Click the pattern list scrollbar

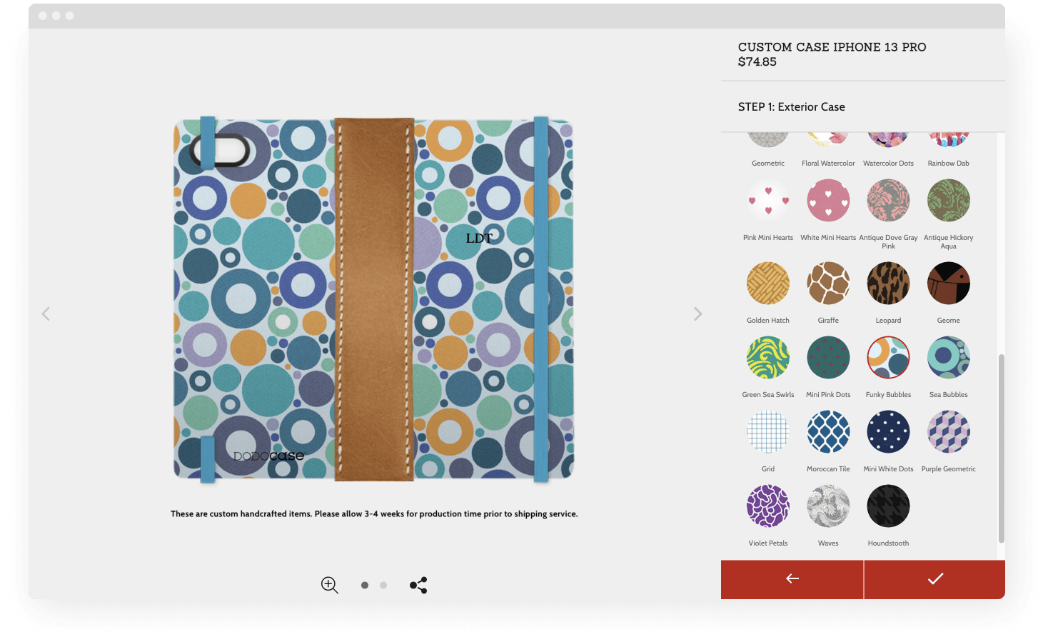(1001, 448)
